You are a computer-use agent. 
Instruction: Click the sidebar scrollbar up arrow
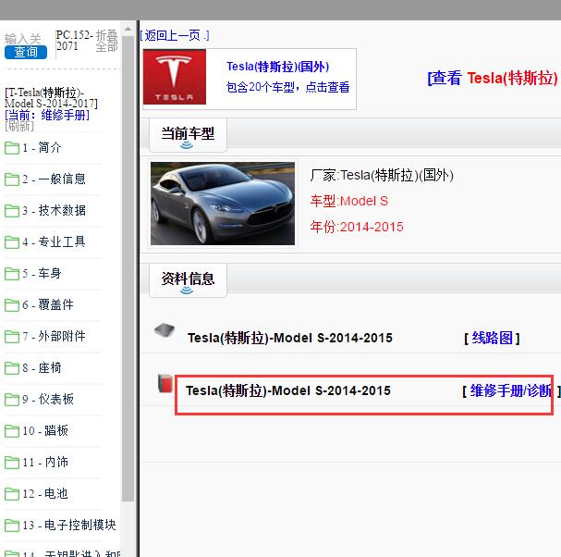128,29
